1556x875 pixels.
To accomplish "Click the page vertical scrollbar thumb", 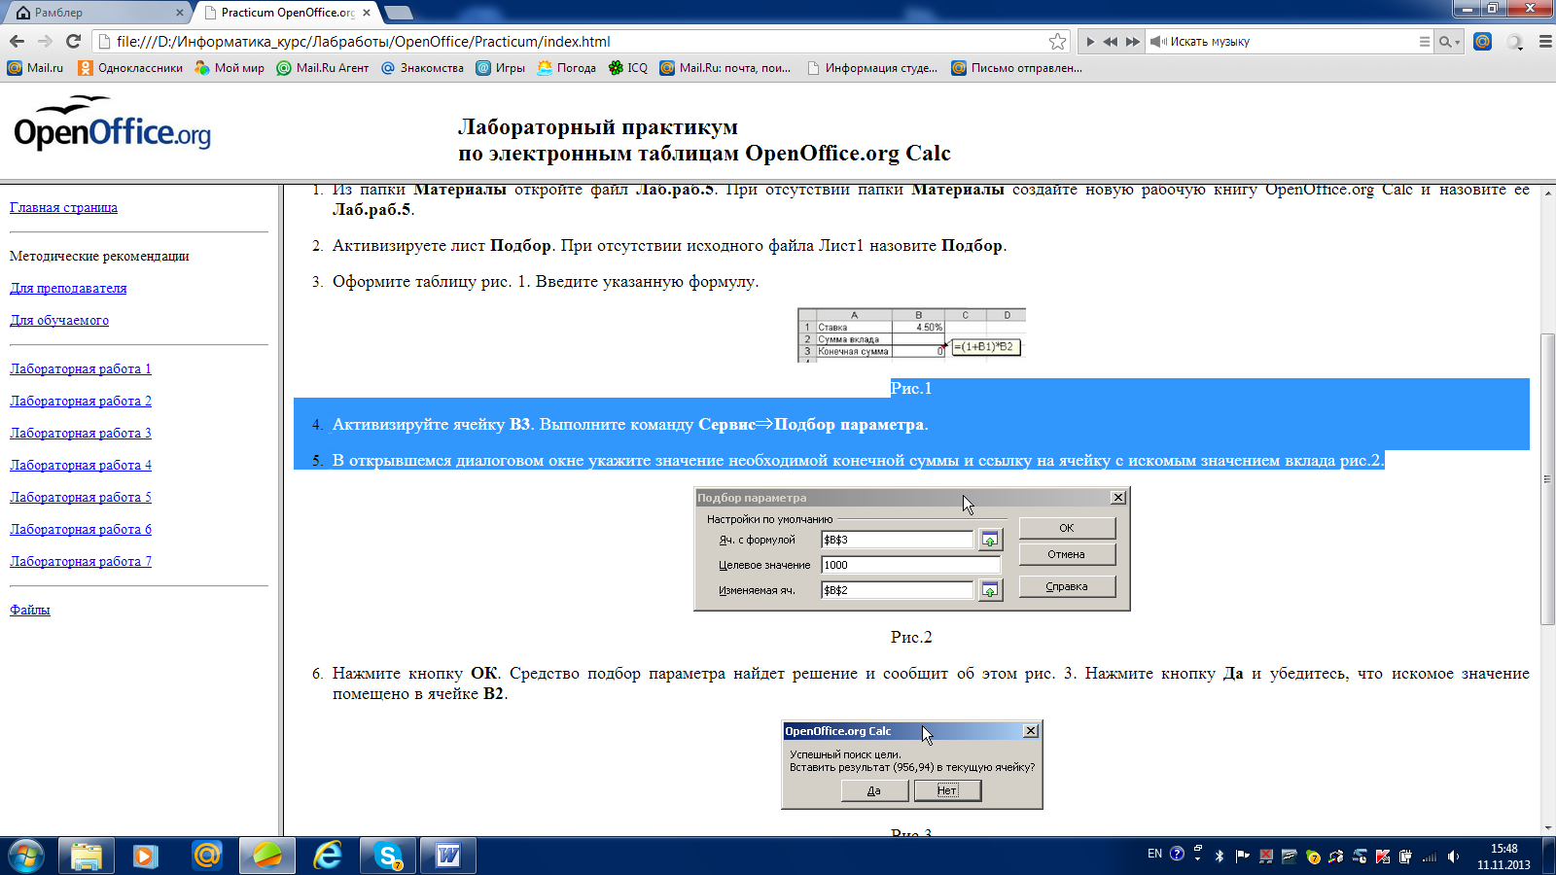I will [x=1547, y=478].
